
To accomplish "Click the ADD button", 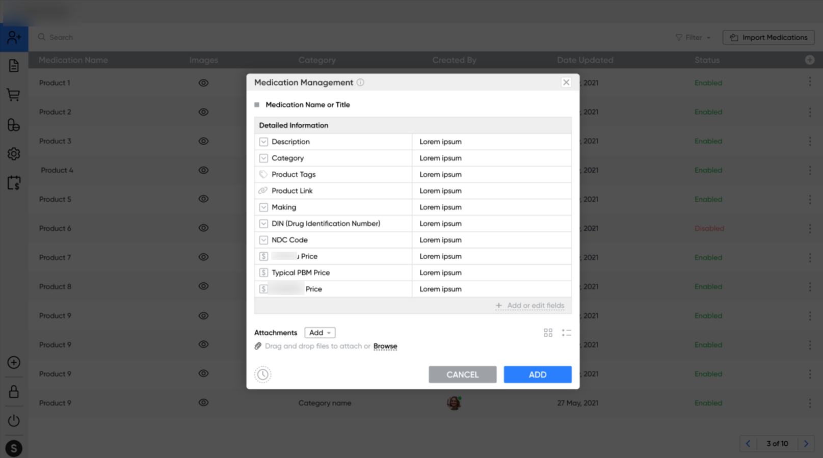I will pos(538,374).
